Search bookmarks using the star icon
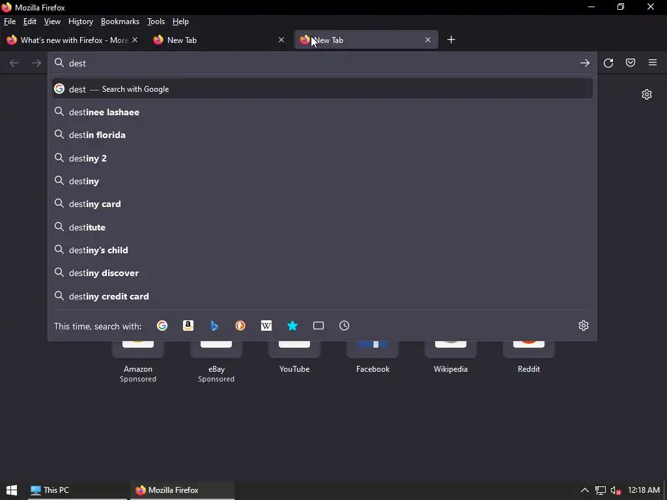Screen dimensions: 667x500 pyautogui.click(x=292, y=326)
